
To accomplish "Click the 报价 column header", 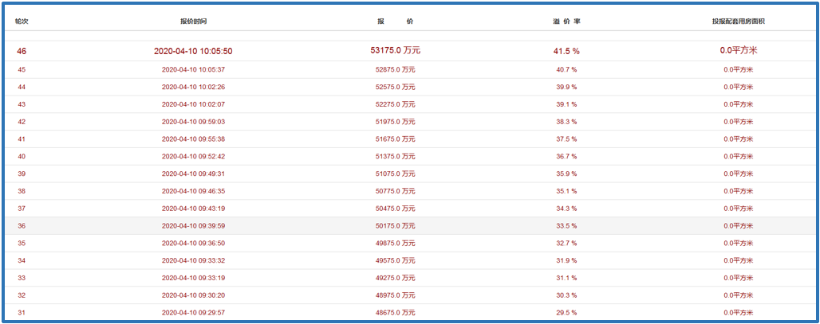I will pyautogui.click(x=396, y=21).
